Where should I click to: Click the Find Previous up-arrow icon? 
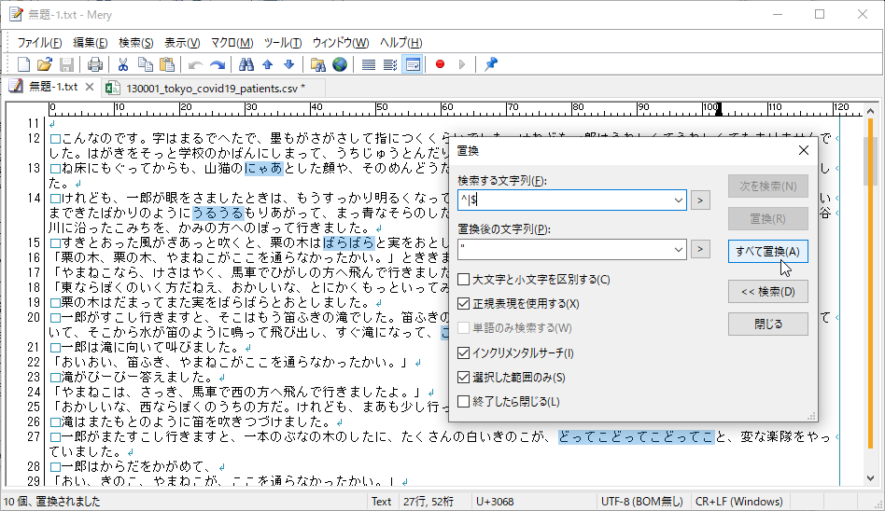268,64
